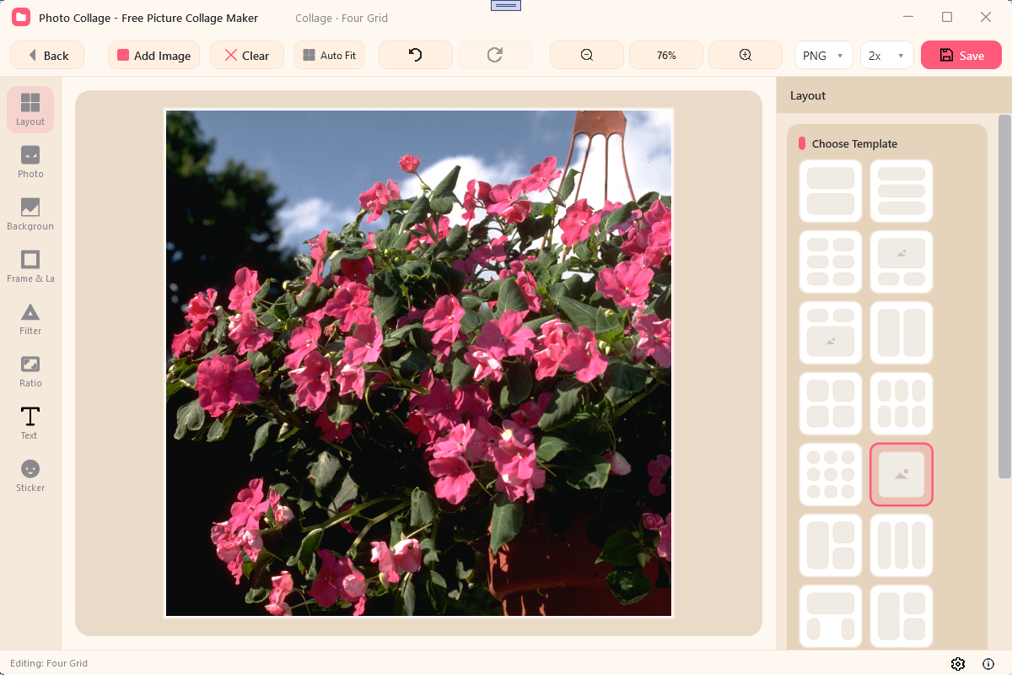
Task: Save the collage
Action: pyautogui.click(x=961, y=55)
